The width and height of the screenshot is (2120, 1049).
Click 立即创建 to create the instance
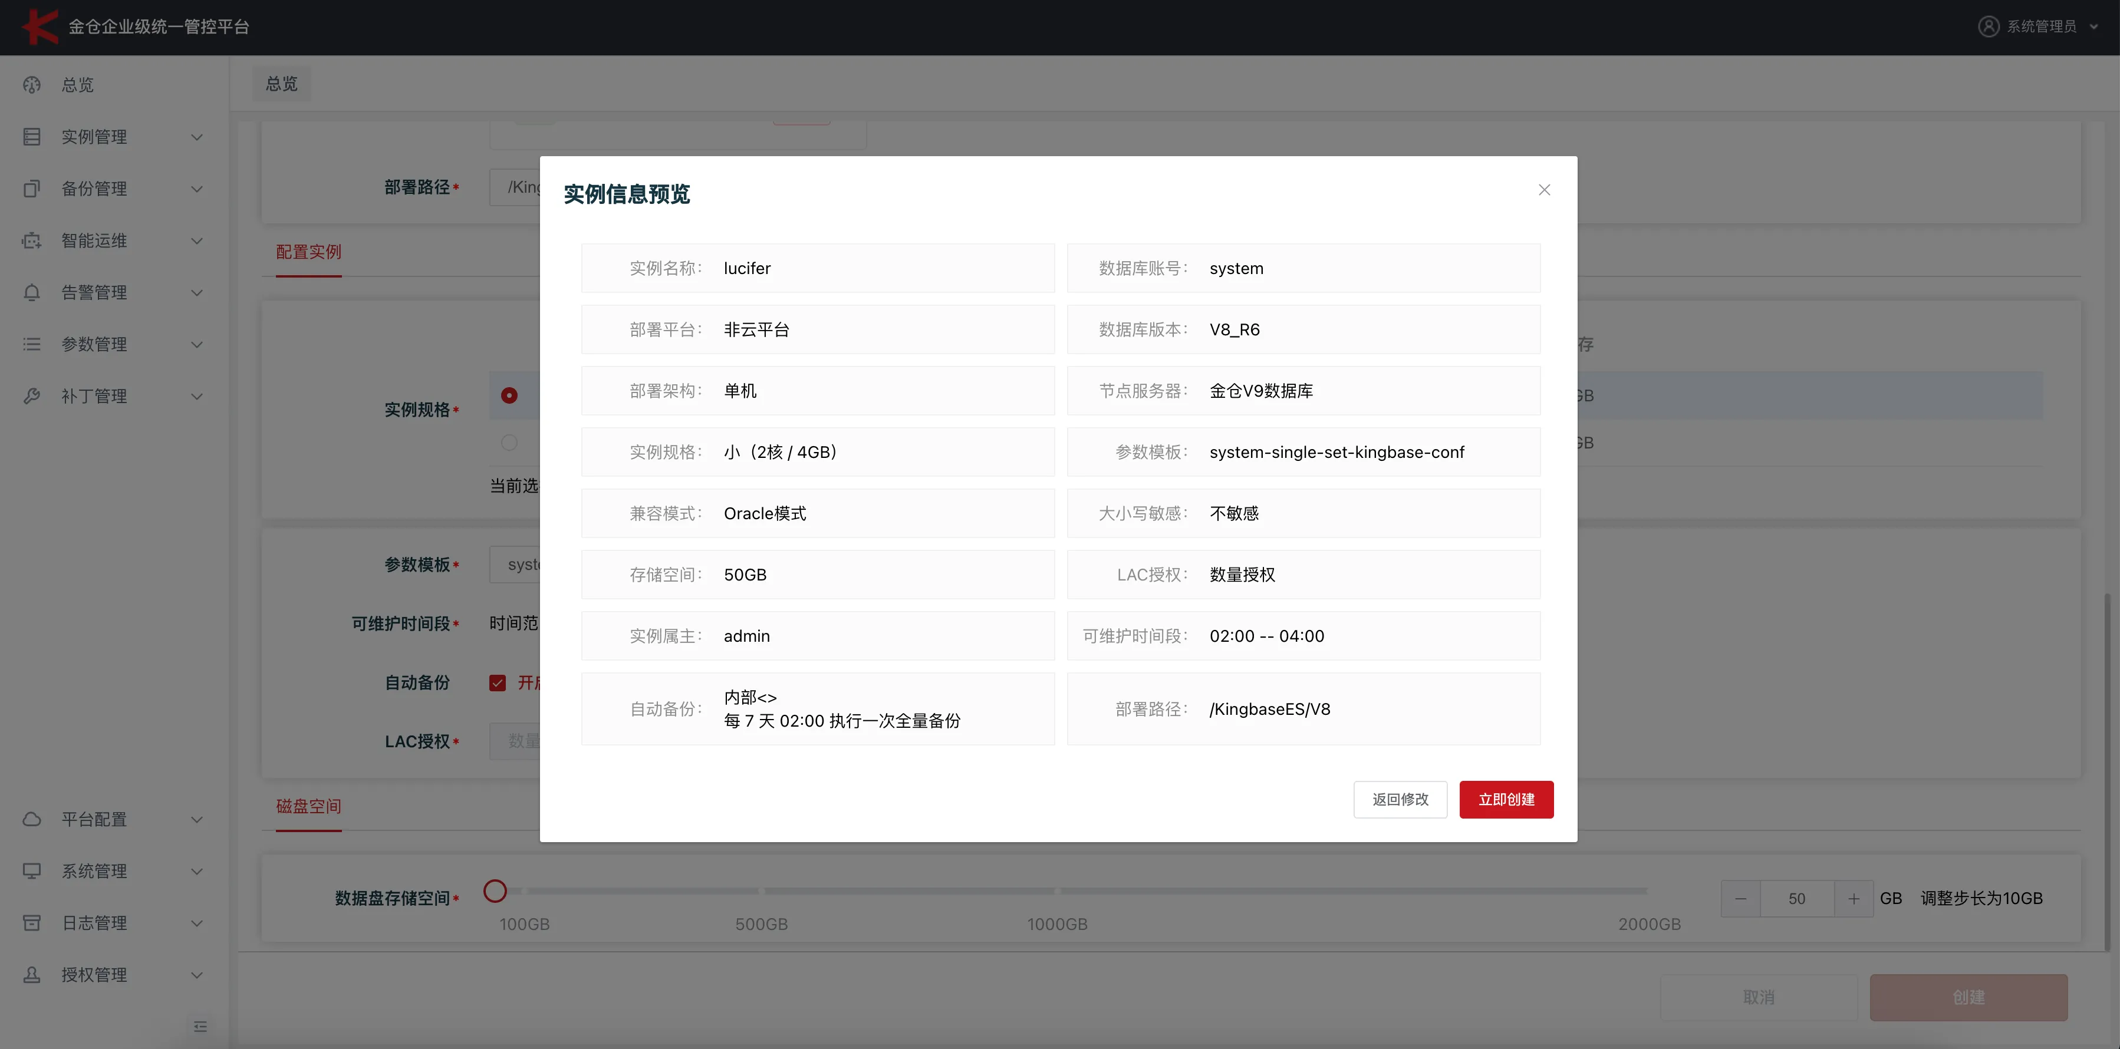tap(1506, 799)
